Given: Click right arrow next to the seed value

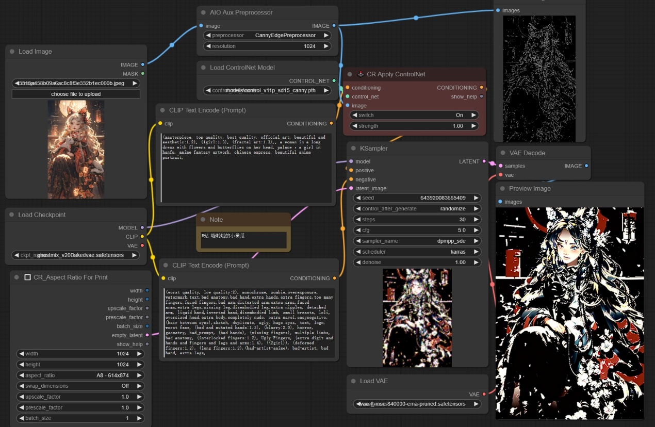Looking at the screenshot, I should [476, 198].
